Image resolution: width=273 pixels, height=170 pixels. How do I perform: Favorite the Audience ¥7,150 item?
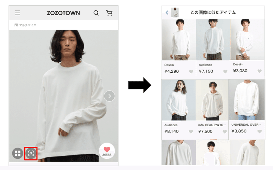coord(225,71)
